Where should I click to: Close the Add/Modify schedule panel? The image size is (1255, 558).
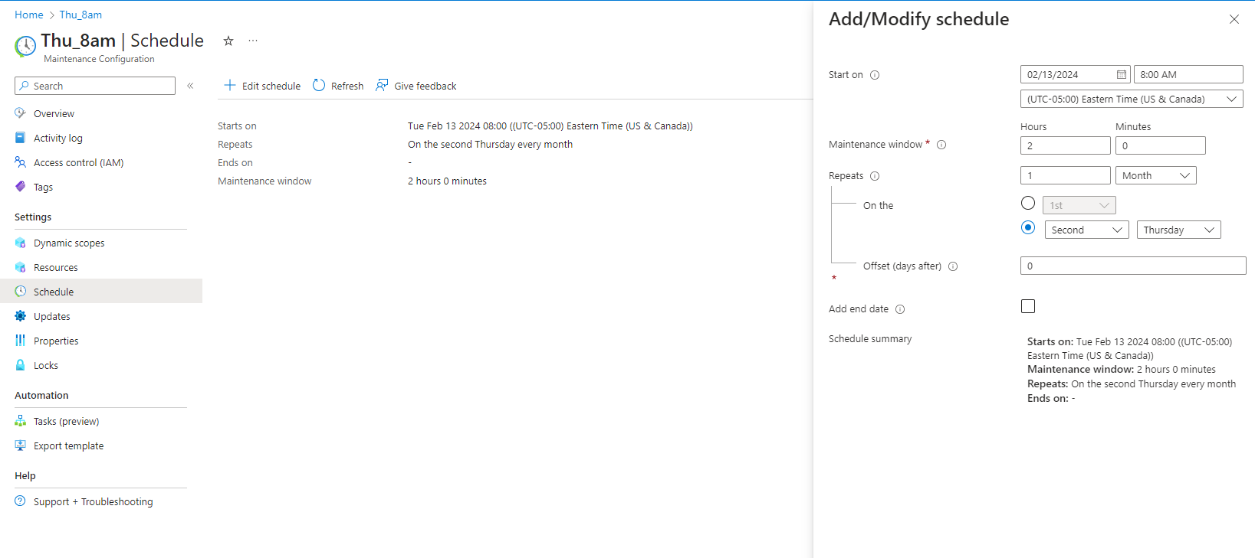(x=1234, y=19)
